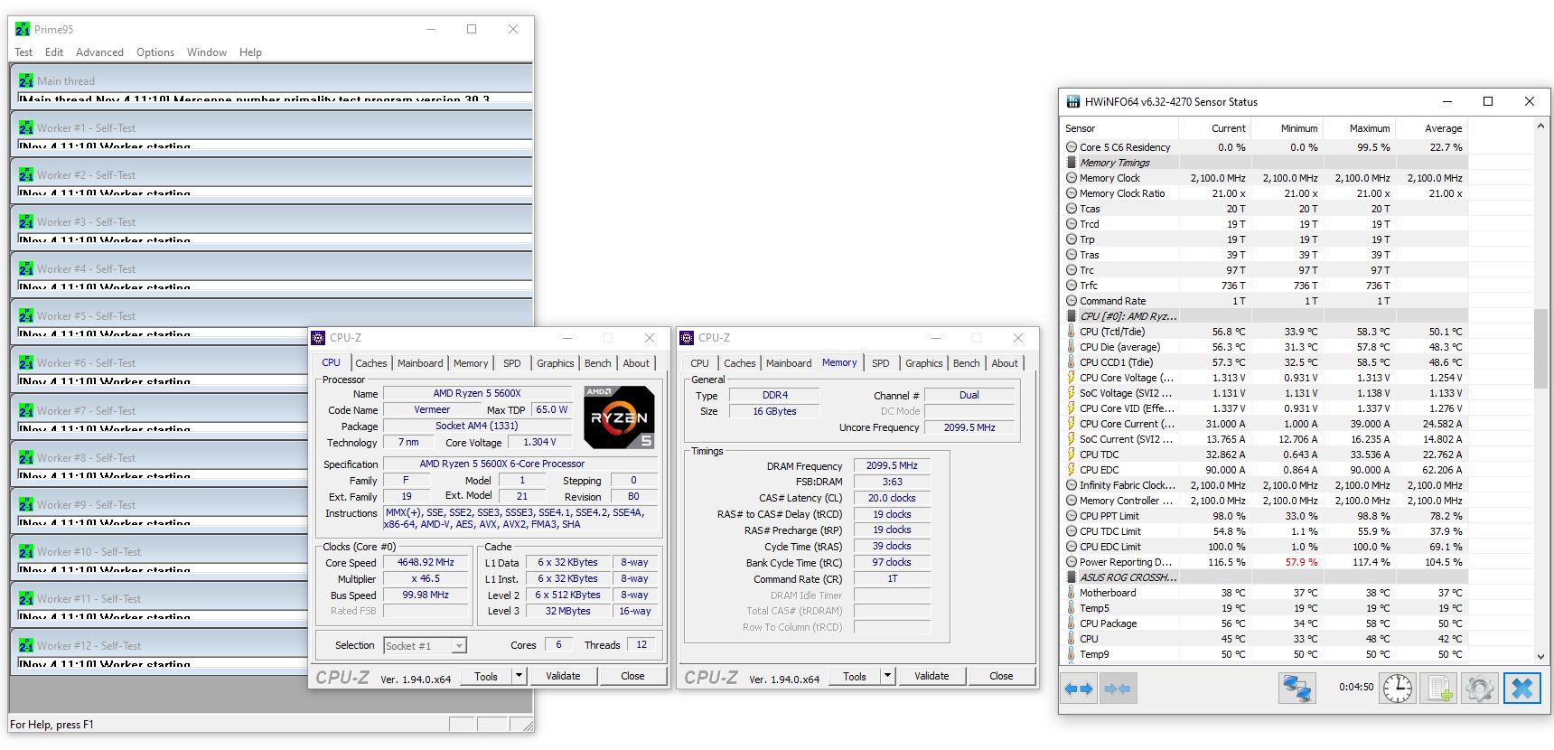Click the Main thread window icon in Prime95
1554x750 pixels.
click(26, 80)
